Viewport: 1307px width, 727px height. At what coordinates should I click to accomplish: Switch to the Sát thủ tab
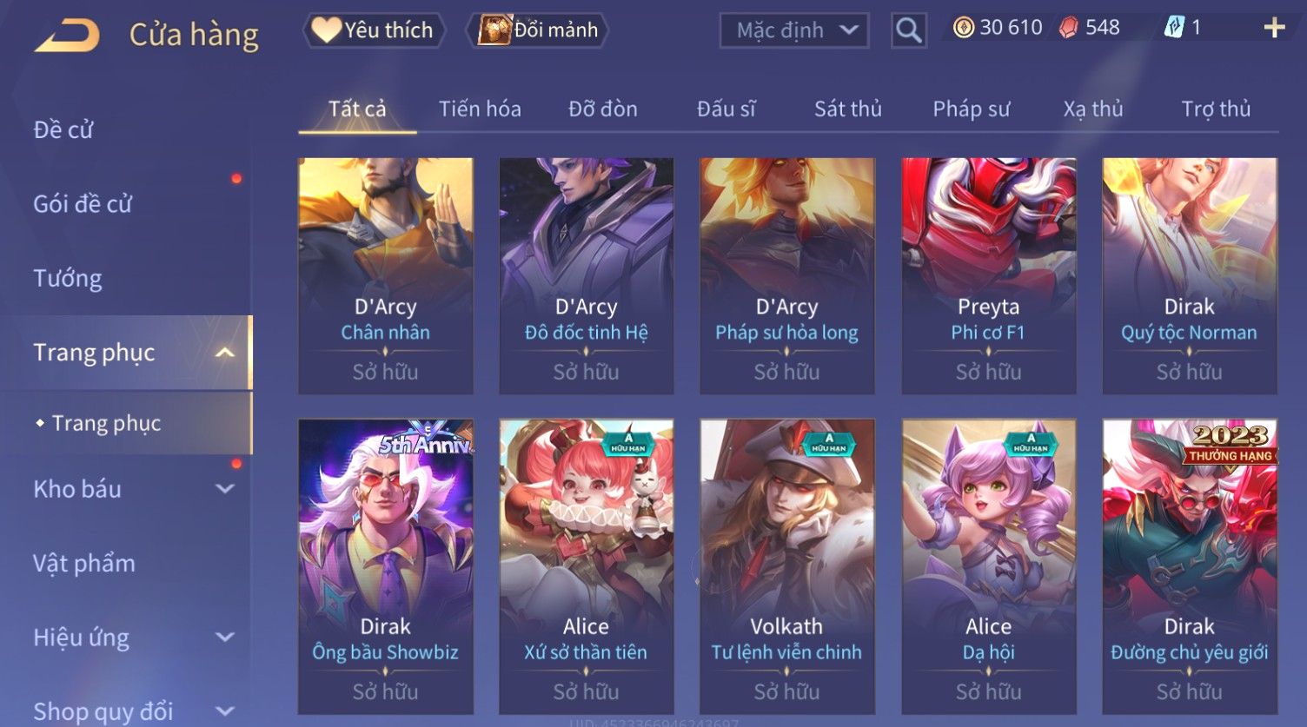847,109
